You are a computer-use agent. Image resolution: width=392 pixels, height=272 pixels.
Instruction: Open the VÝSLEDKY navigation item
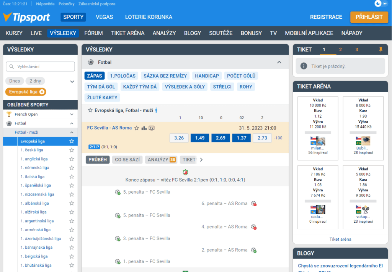tap(63, 33)
